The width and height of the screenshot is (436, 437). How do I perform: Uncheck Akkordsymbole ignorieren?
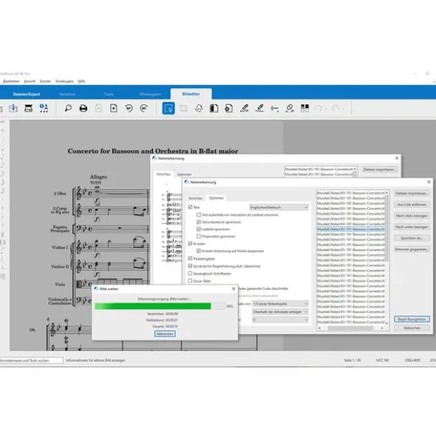point(199,222)
